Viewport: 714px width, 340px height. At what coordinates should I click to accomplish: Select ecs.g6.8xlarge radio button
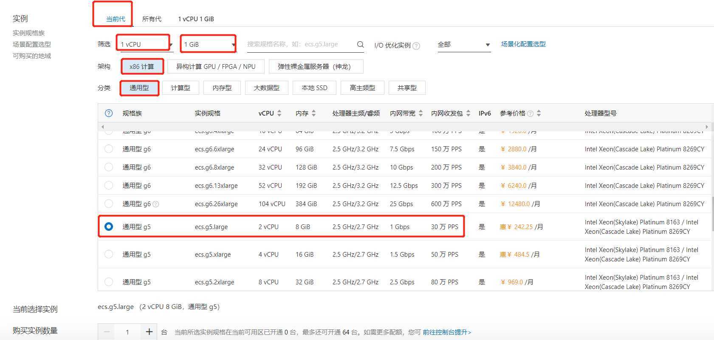[x=109, y=167]
